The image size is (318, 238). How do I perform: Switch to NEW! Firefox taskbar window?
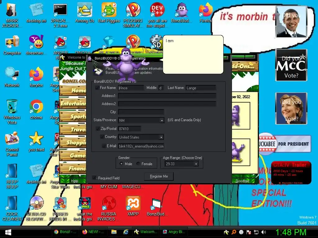coord(93,232)
